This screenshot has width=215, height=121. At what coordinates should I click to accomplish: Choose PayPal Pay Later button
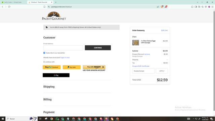(x=72, y=67)
